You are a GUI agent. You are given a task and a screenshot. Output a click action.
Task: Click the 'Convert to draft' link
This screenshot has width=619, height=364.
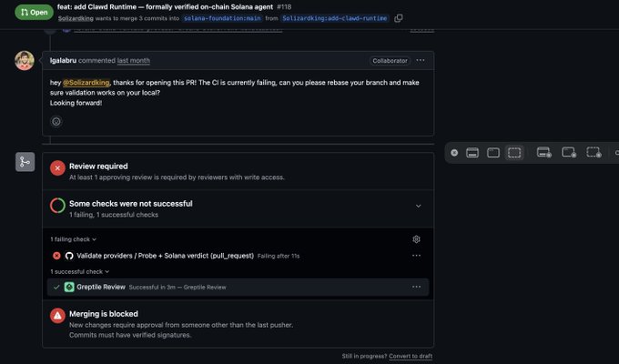[411, 356]
